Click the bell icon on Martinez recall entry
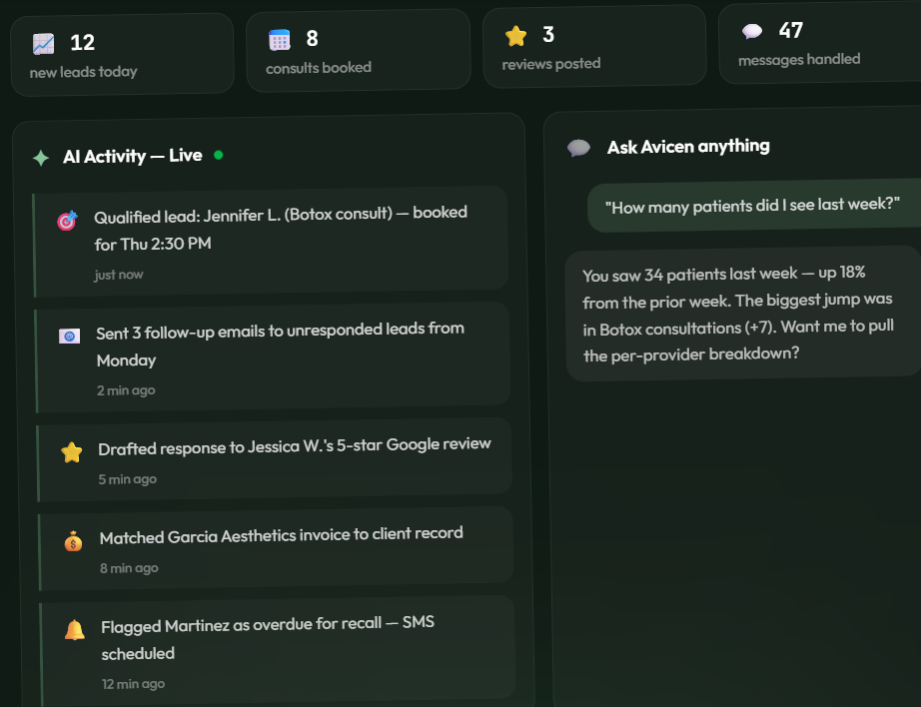 point(75,630)
